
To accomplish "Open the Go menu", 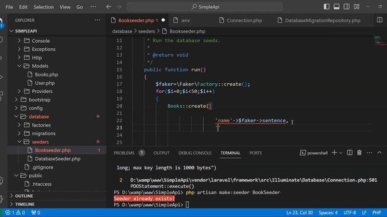I will (79, 7).
